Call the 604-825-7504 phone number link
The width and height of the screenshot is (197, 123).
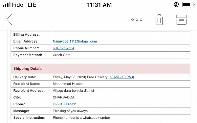tap(63, 48)
